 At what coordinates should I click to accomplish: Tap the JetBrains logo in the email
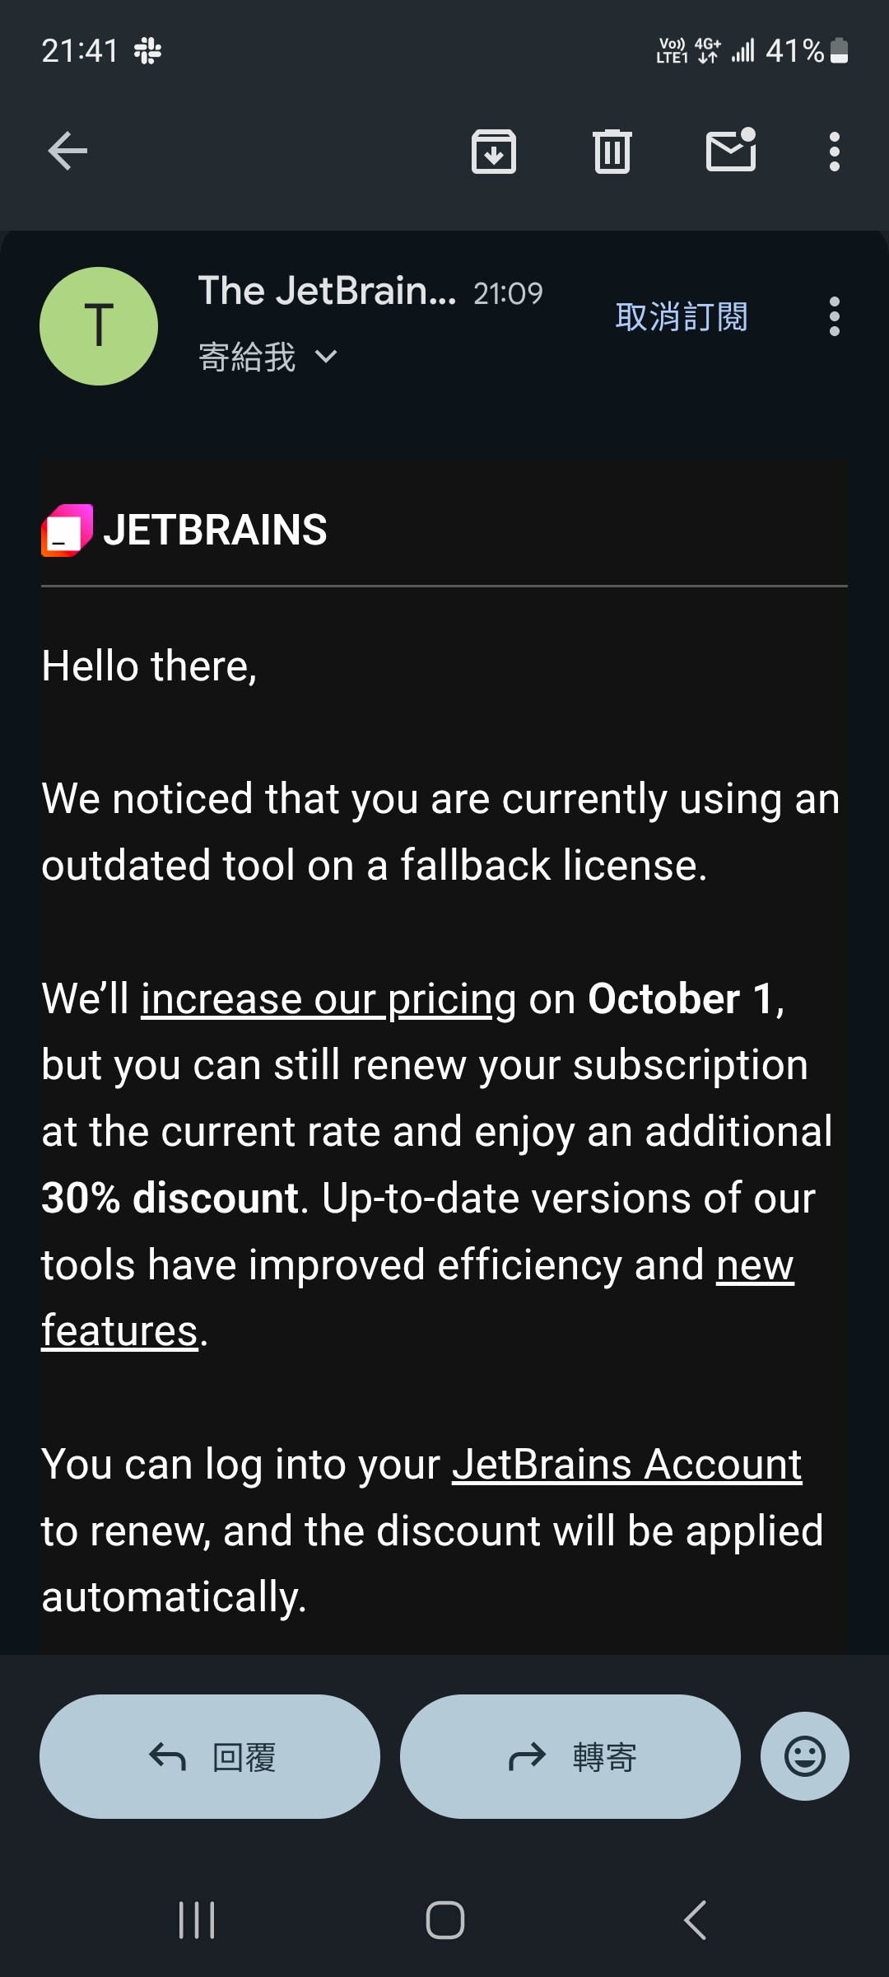tap(185, 530)
